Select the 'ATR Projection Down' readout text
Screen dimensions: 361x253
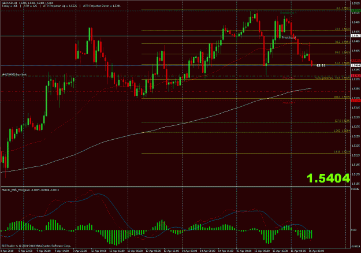pyautogui.click(x=102, y=6)
